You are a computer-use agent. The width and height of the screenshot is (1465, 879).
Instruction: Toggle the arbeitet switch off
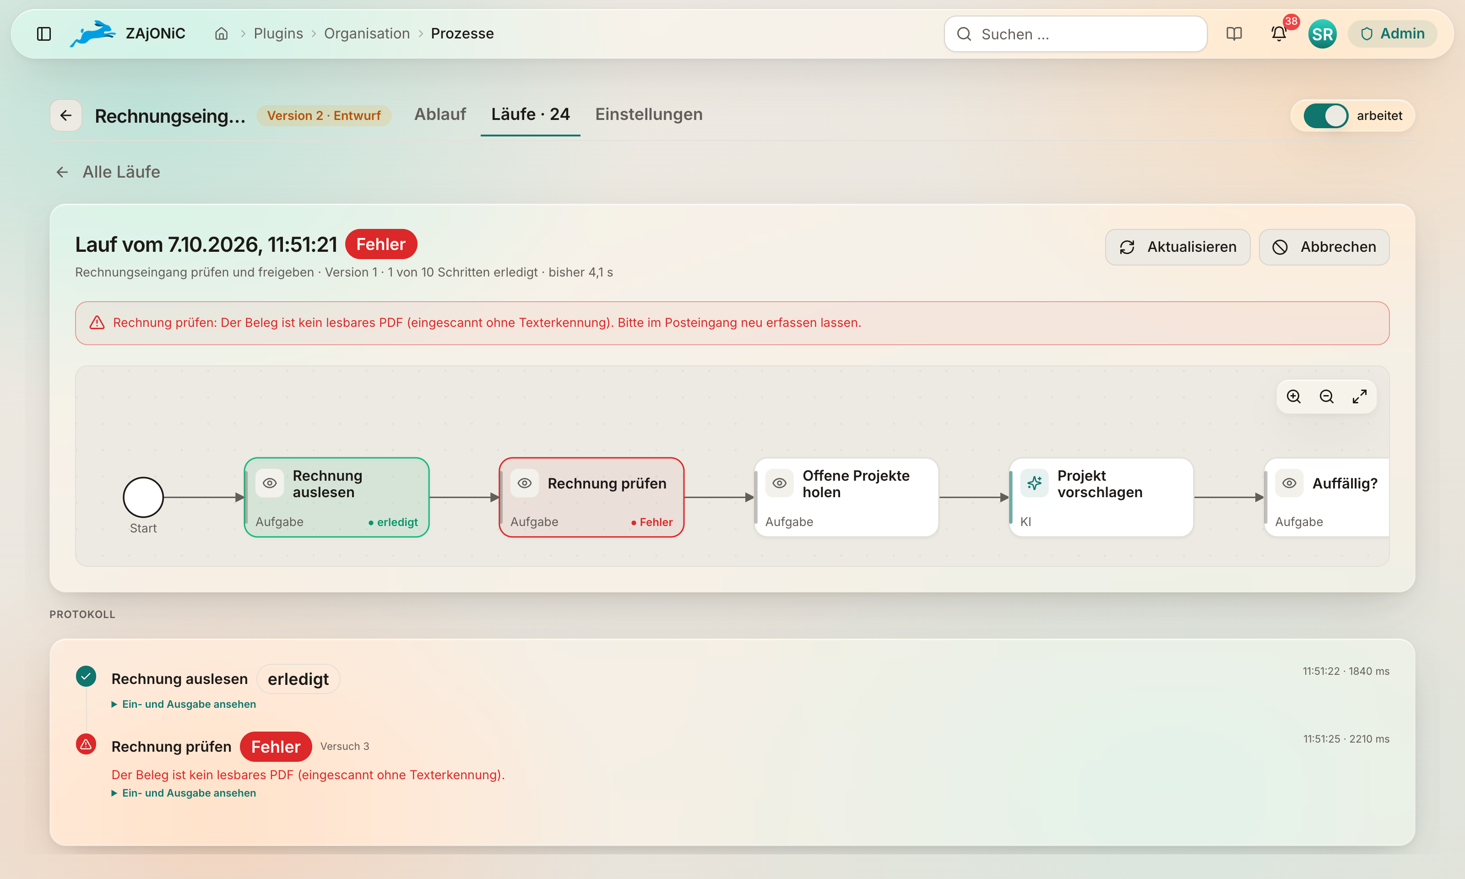(1326, 115)
